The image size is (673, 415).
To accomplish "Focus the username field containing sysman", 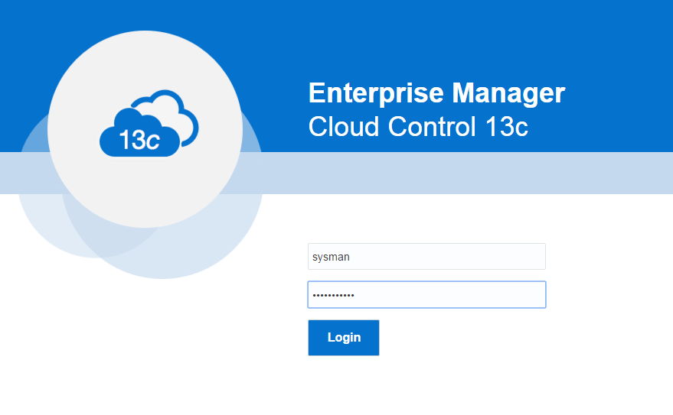I will pos(426,257).
